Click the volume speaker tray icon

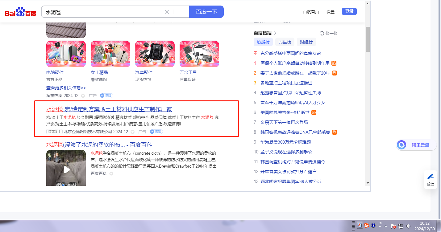pos(409,226)
